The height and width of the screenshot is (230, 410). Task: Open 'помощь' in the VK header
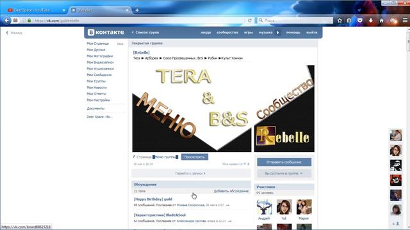(x=293, y=33)
